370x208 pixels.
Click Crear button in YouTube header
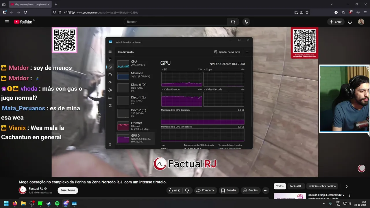point(336,22)
